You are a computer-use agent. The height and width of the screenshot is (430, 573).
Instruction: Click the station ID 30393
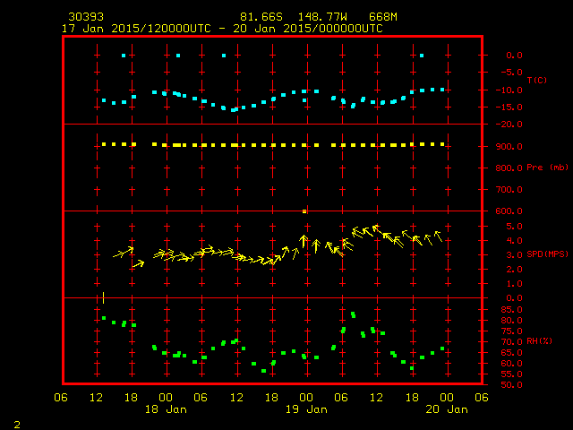(86, 17)
